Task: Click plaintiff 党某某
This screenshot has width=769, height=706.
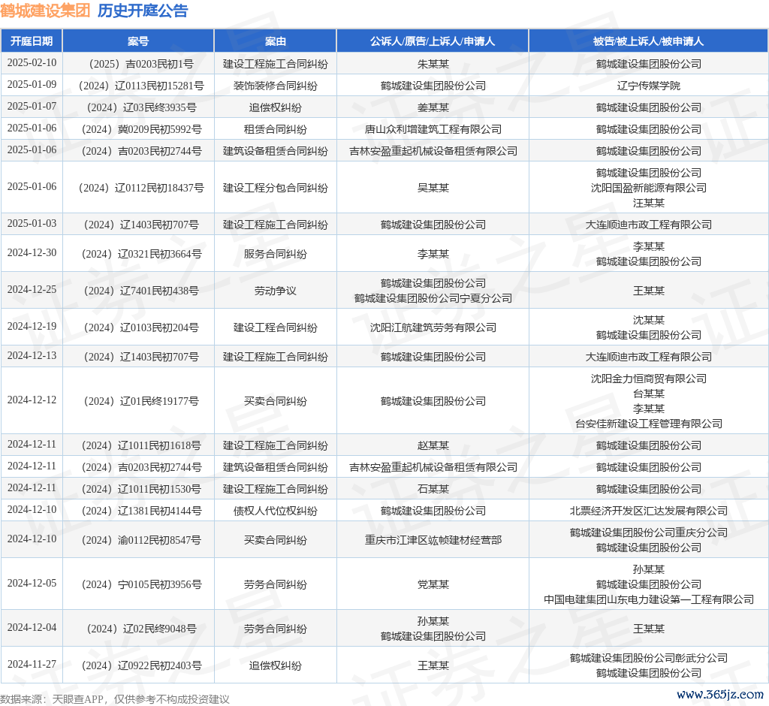Action: click(x=433, y=584)
